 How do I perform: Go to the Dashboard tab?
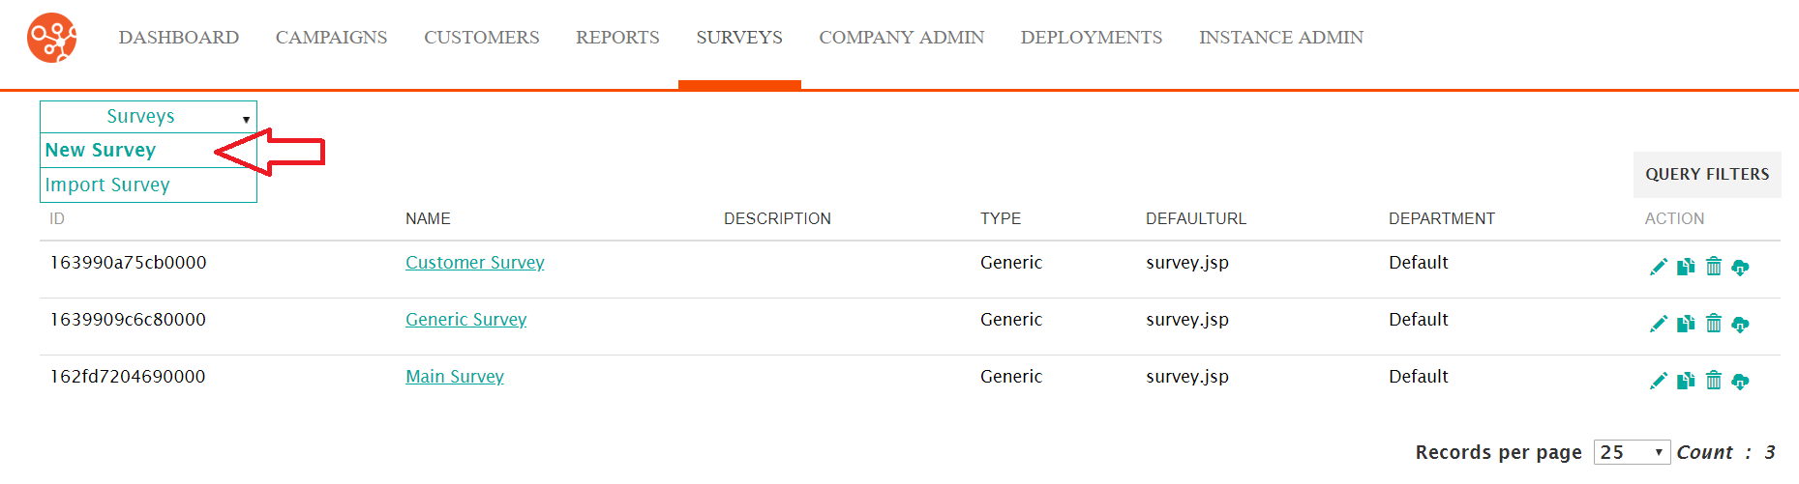(179, 38)
